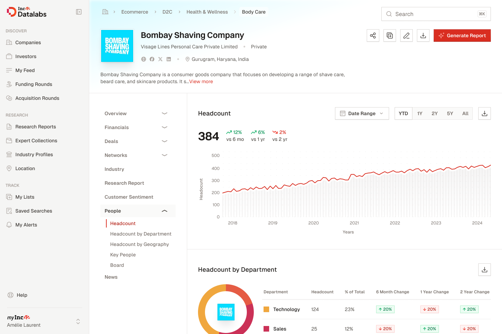The image size is (502, 334).
Task: Switch headcount chart to 2Y
Action: [434, 113]
